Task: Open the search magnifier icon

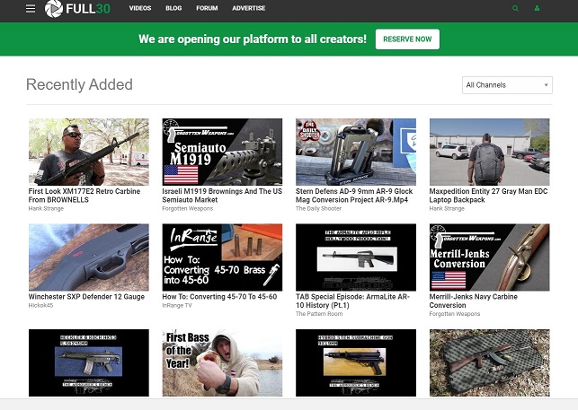Action: click(x=515, y=8)
